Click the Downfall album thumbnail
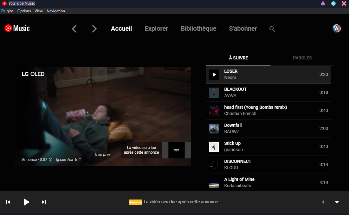This screenshot has width=349, height=215. (214, 129)
